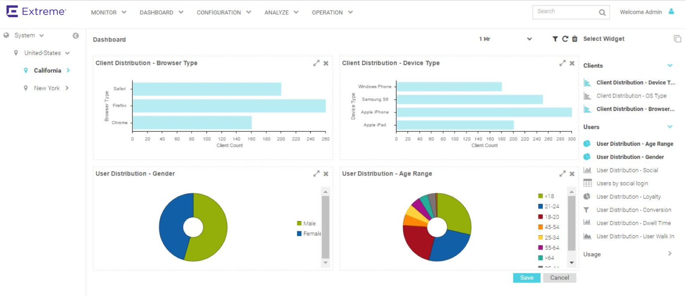686x296 pixels.
Task: Expand the System tree dropdown
Action: [42, 36]
